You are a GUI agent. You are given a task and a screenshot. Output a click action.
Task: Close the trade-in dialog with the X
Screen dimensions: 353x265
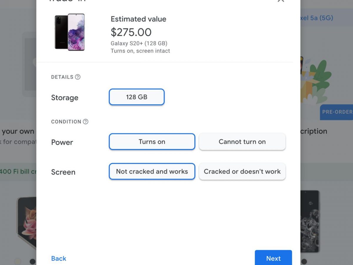click(281, 1)
